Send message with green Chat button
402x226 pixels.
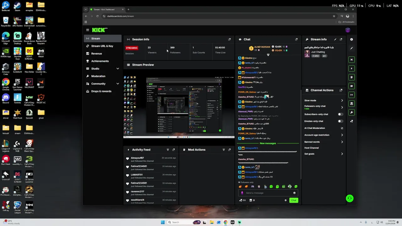pyautogui.click(x=294, y=200)
